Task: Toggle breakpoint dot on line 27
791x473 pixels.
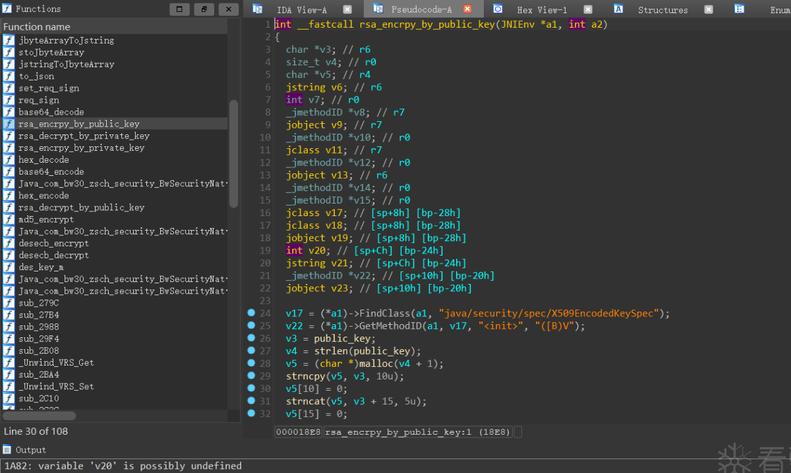Action: pos(251,350)
